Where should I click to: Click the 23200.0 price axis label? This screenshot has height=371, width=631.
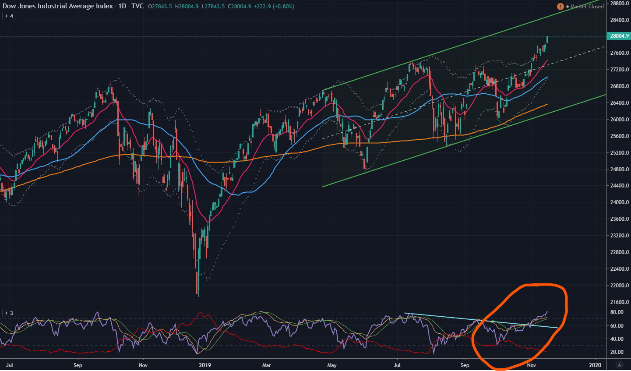point(619,236)
